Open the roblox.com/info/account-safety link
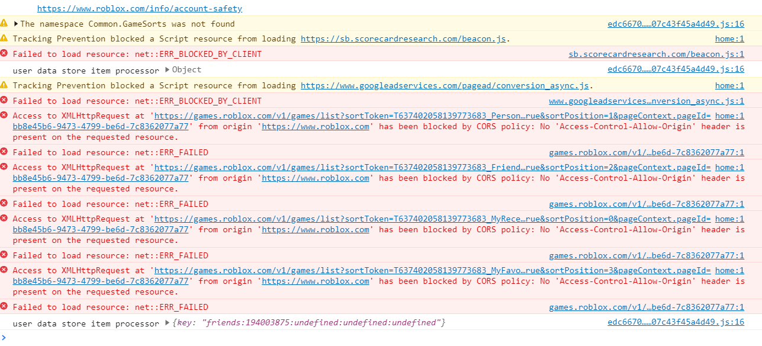This screenshot has height=346, width=762. (139, 9)
